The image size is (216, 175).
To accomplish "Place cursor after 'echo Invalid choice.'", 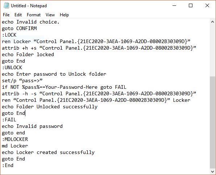I will (x=60, y=22).
